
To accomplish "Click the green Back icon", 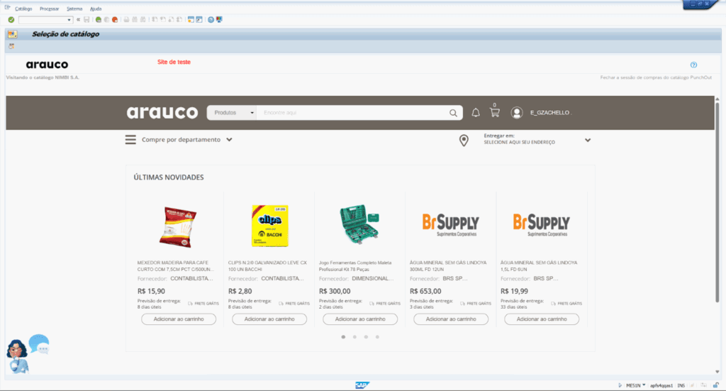I will 98,20.
